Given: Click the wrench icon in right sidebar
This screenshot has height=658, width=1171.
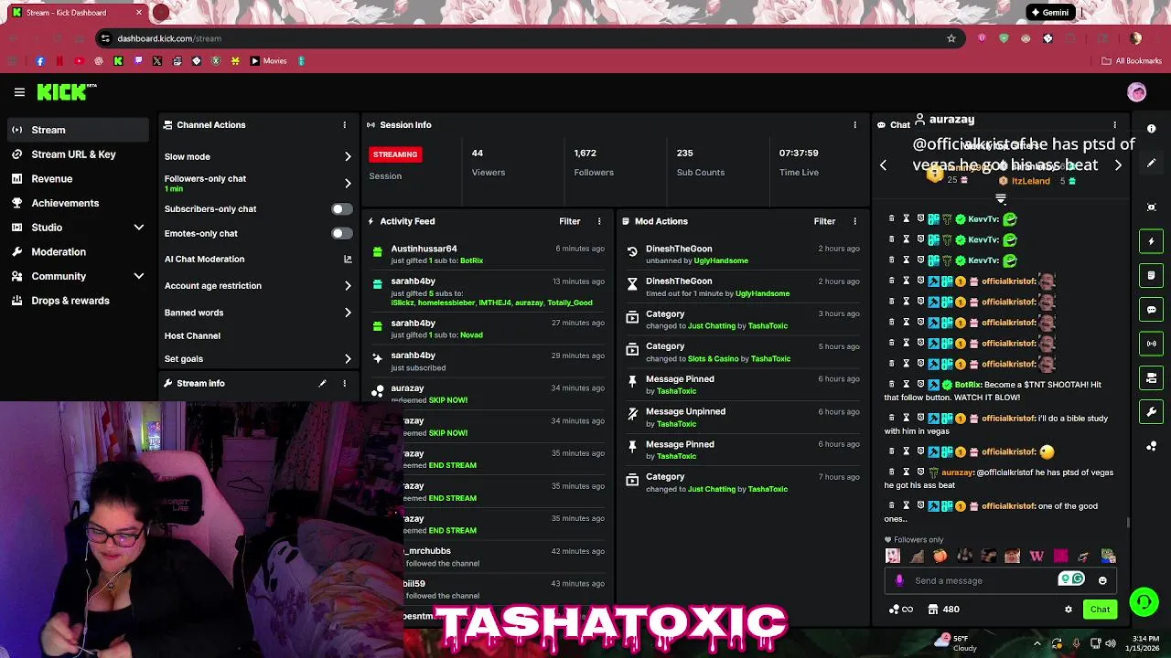Looking at the screenshot, I should (x=1152, y=412).
